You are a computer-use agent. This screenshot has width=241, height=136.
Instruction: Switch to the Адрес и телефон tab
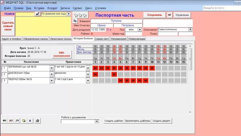[x=11, y=39]
